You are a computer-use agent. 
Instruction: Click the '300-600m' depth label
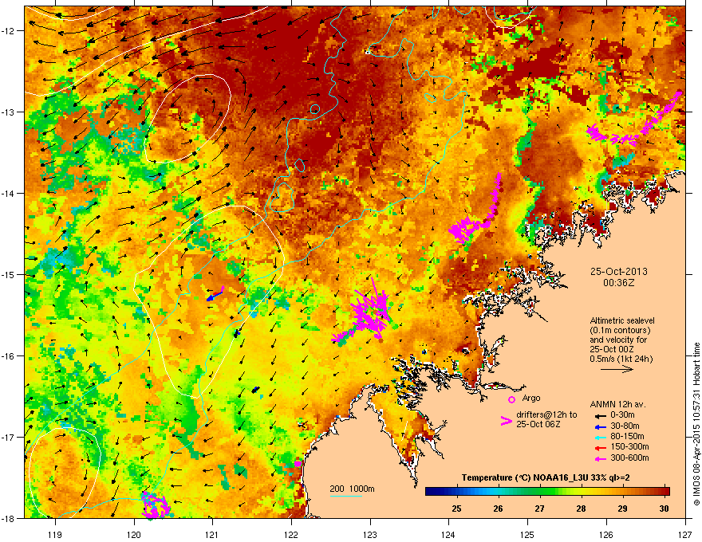point(629,458)
